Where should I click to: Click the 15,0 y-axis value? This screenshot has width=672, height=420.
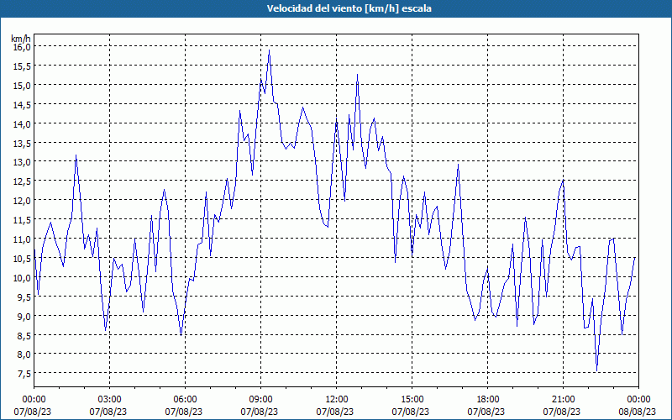point(22,86)
